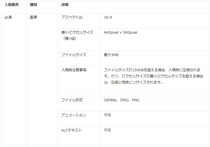This screenshot has width=210, height=147.
Task: Click 不可 in the ALTテキスト row
Action: click(107, 130)
